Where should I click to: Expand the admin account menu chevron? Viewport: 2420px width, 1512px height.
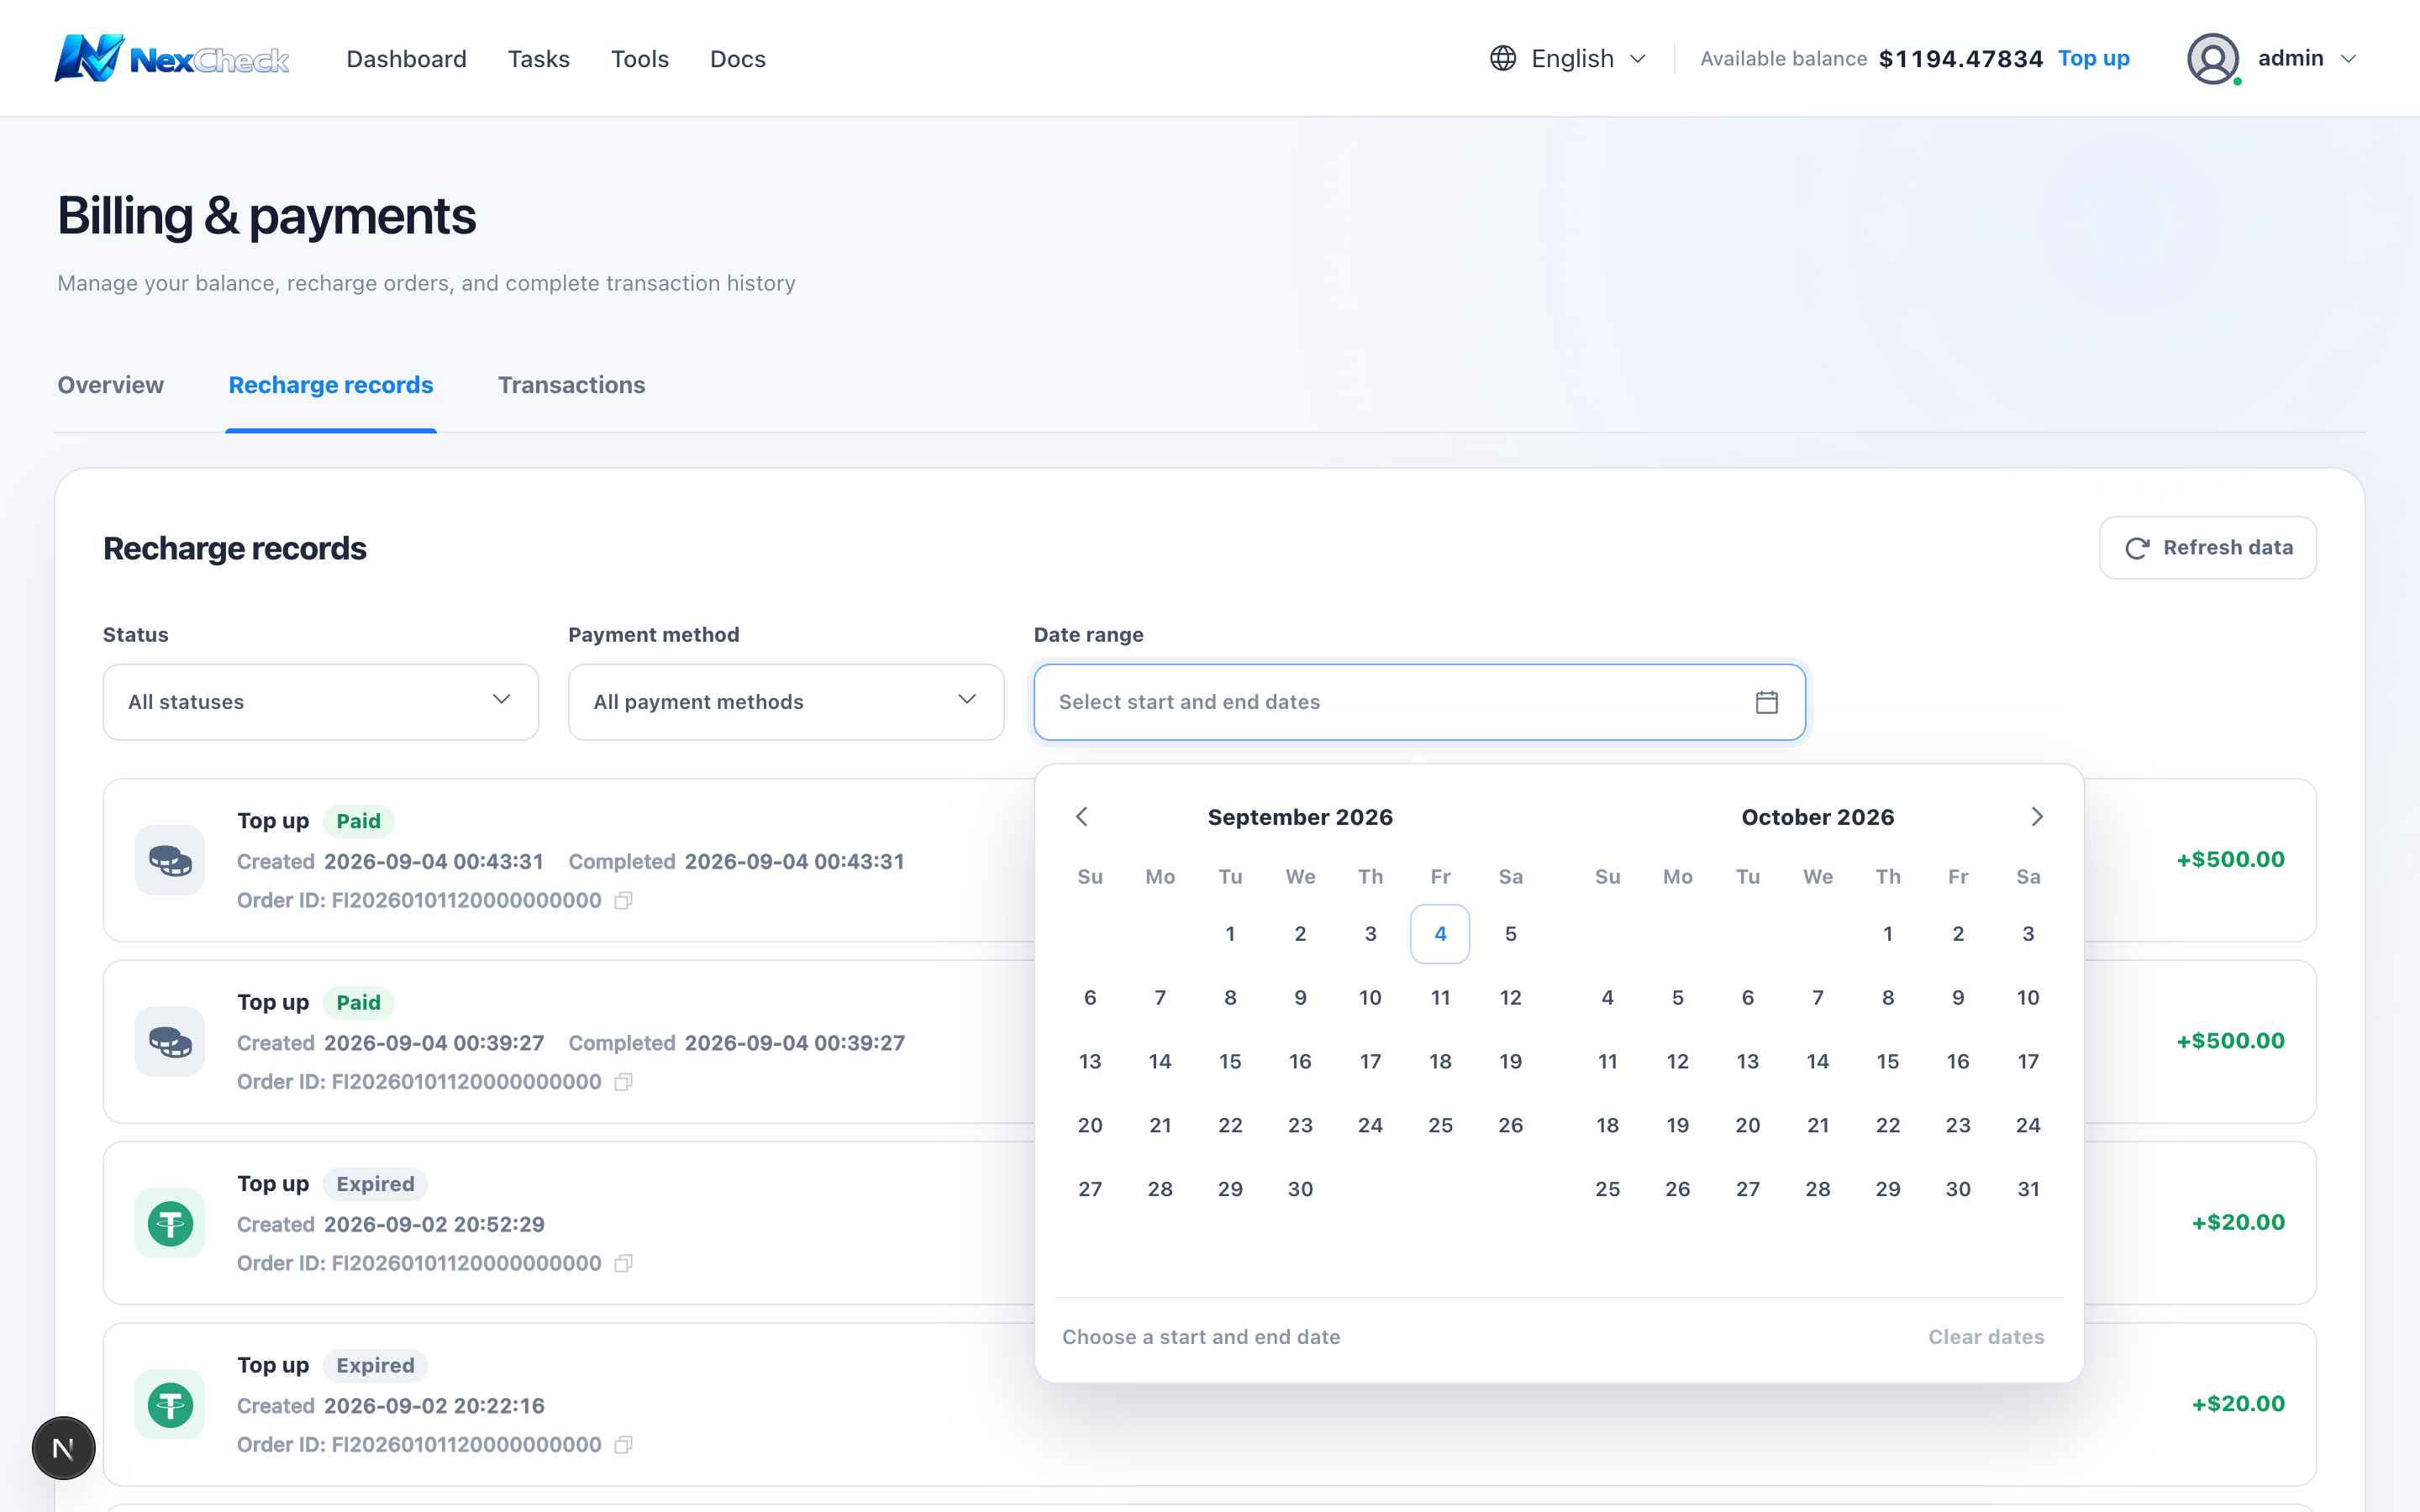(x=2349, y=58)
